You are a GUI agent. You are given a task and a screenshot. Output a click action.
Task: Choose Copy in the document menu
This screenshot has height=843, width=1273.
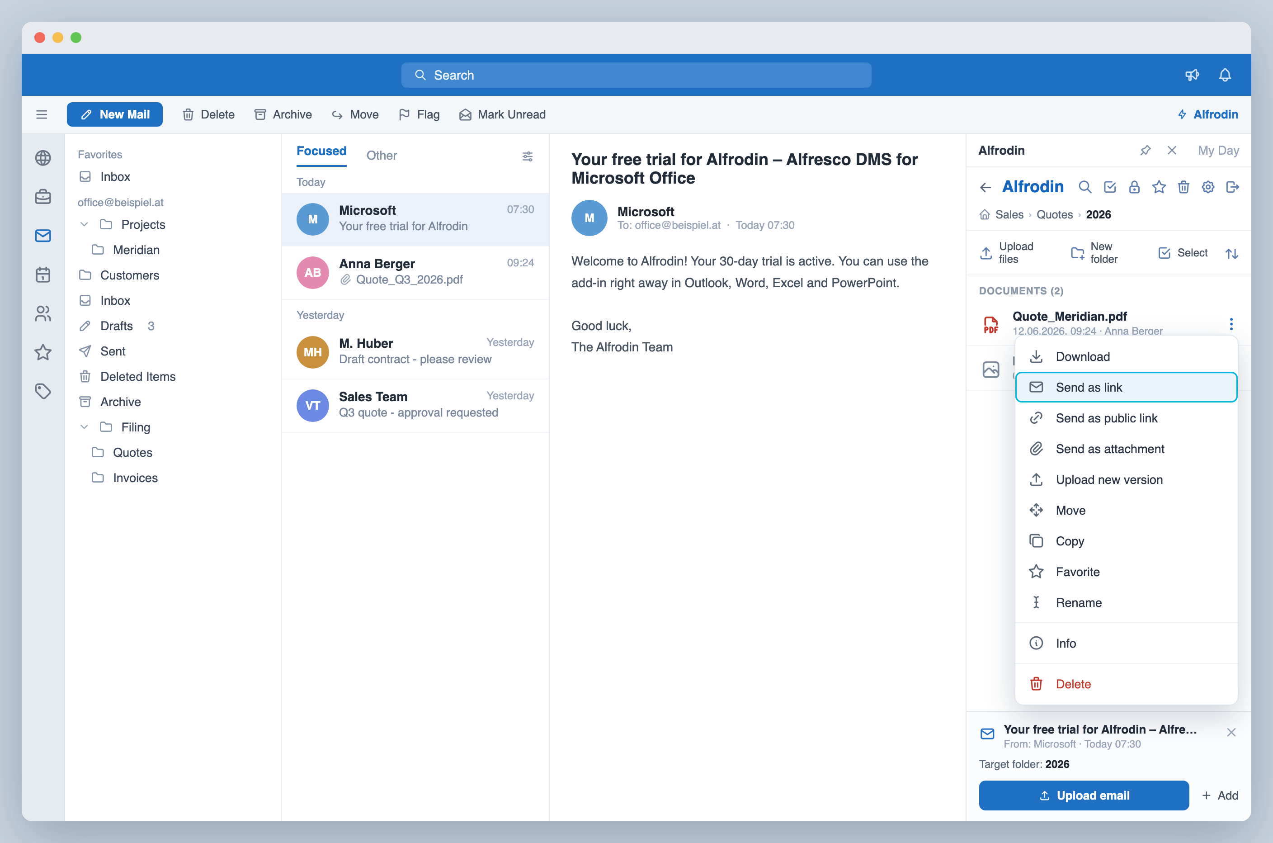[x=1126, y=541]
